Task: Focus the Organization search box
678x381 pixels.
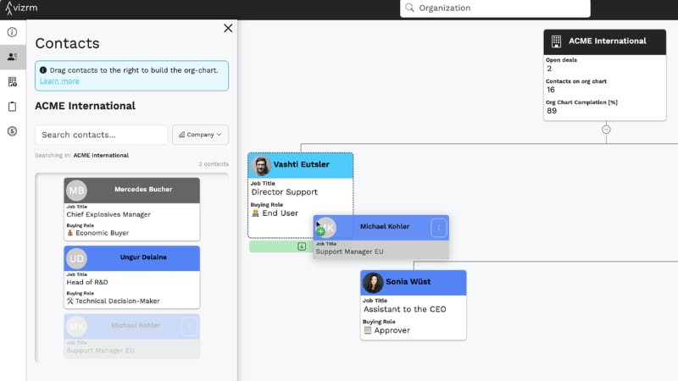Action: 495,8
